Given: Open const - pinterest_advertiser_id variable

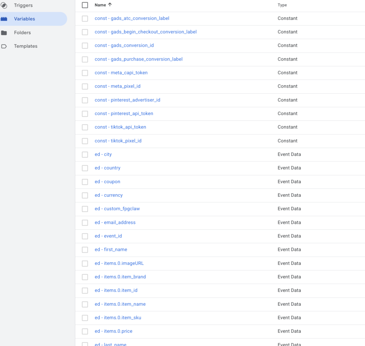Looking at the screenshot, I should (128, 100).
